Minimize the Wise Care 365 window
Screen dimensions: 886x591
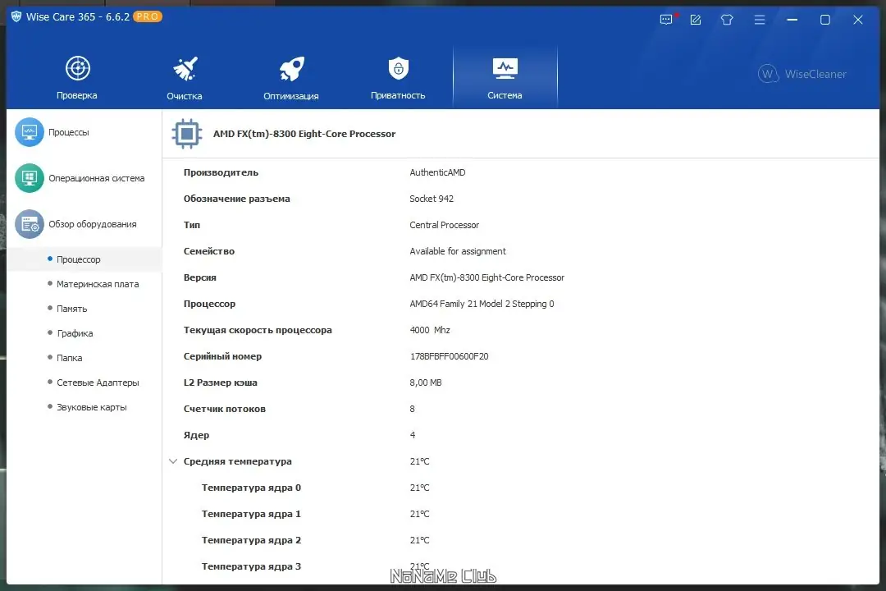coord(792,20)
